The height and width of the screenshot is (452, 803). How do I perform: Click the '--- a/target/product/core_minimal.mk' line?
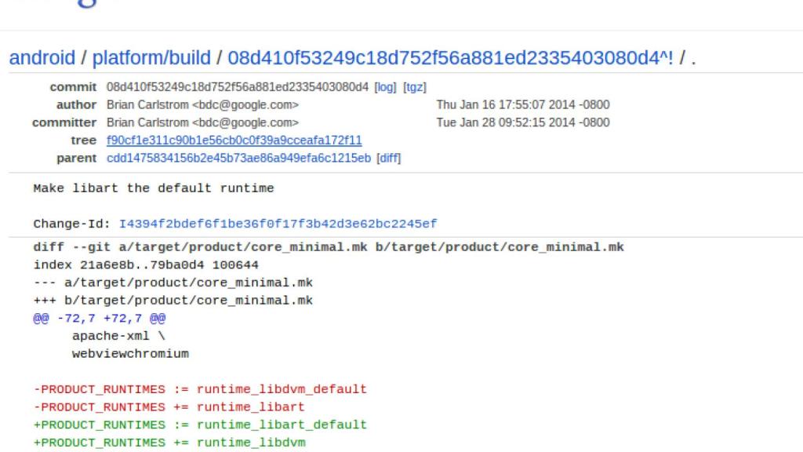point(173,282)
